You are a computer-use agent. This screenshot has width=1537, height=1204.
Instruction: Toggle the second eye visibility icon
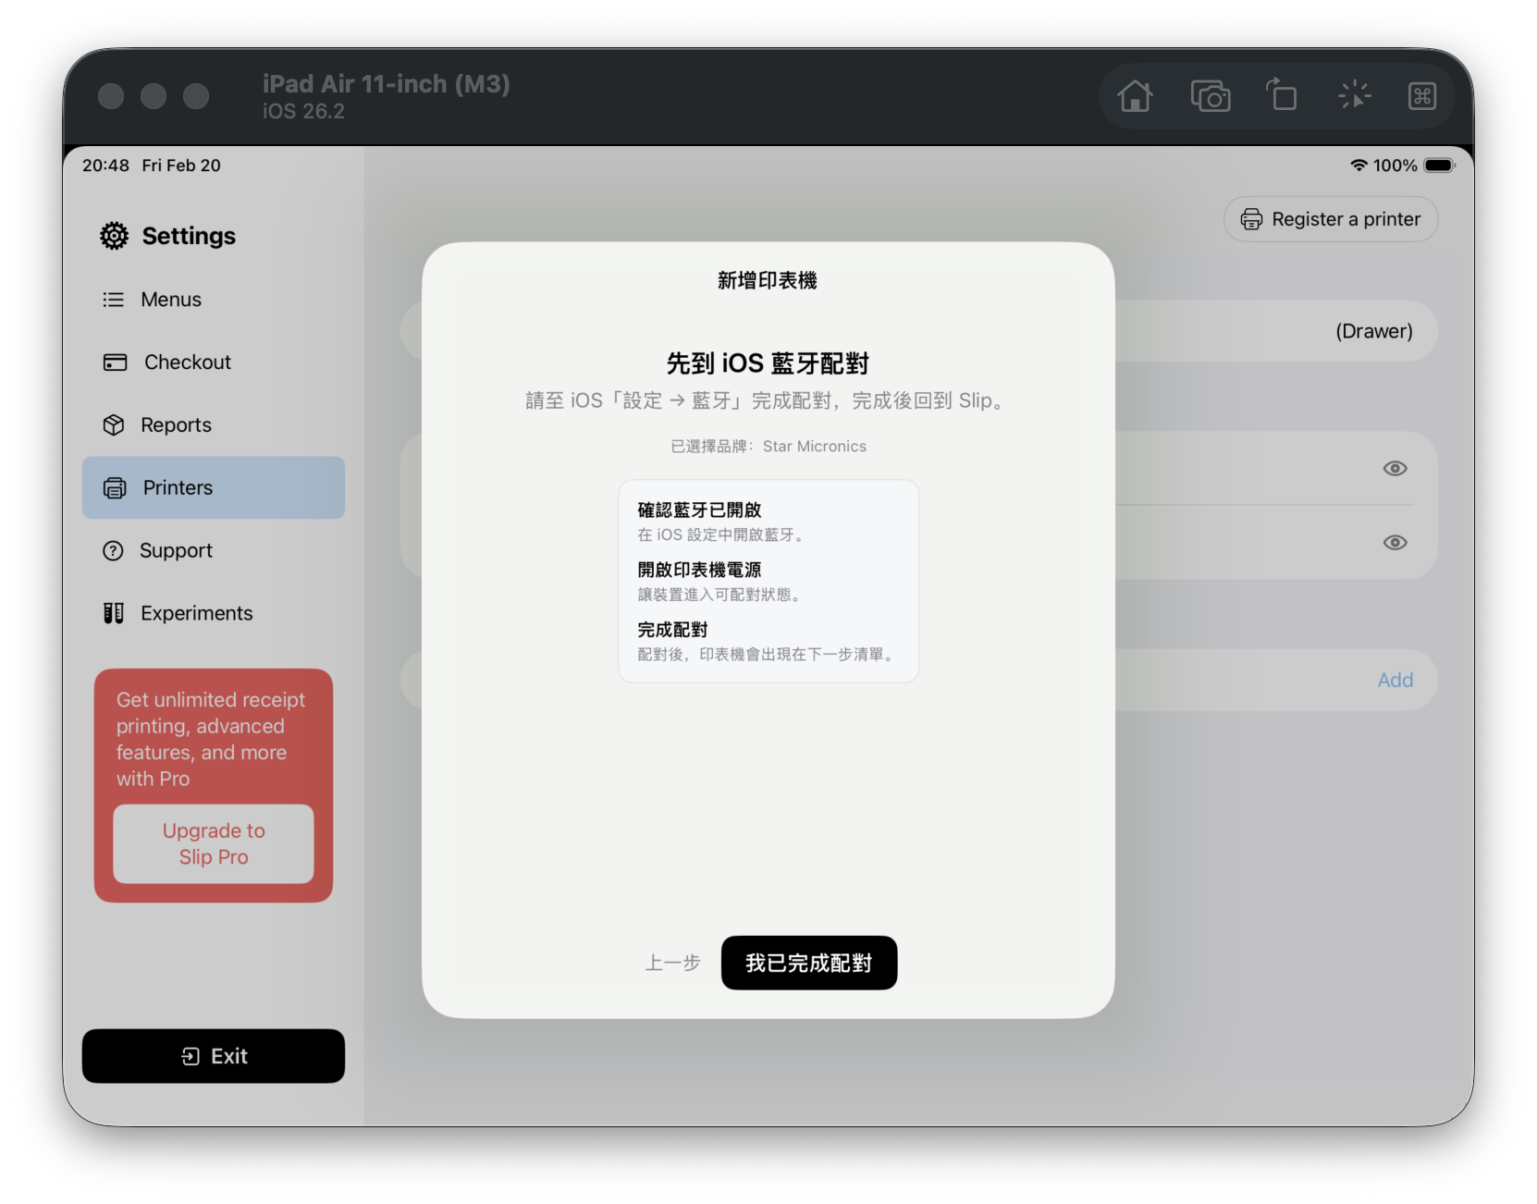pyautogui.click(x=1395, y=543)
